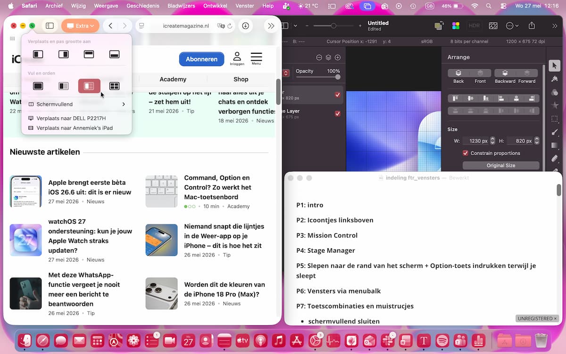566x354 pixels.
Task: Toggle the HDR button
Action: pyautogui.click(x=474, y=25)
